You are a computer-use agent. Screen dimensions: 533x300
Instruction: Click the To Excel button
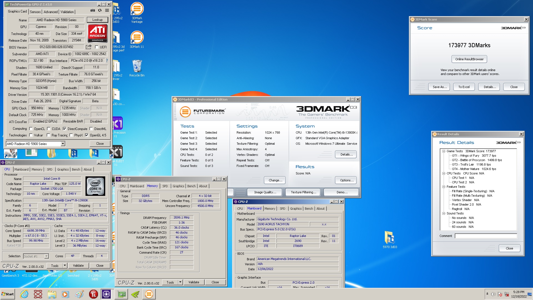pos(464,87)
